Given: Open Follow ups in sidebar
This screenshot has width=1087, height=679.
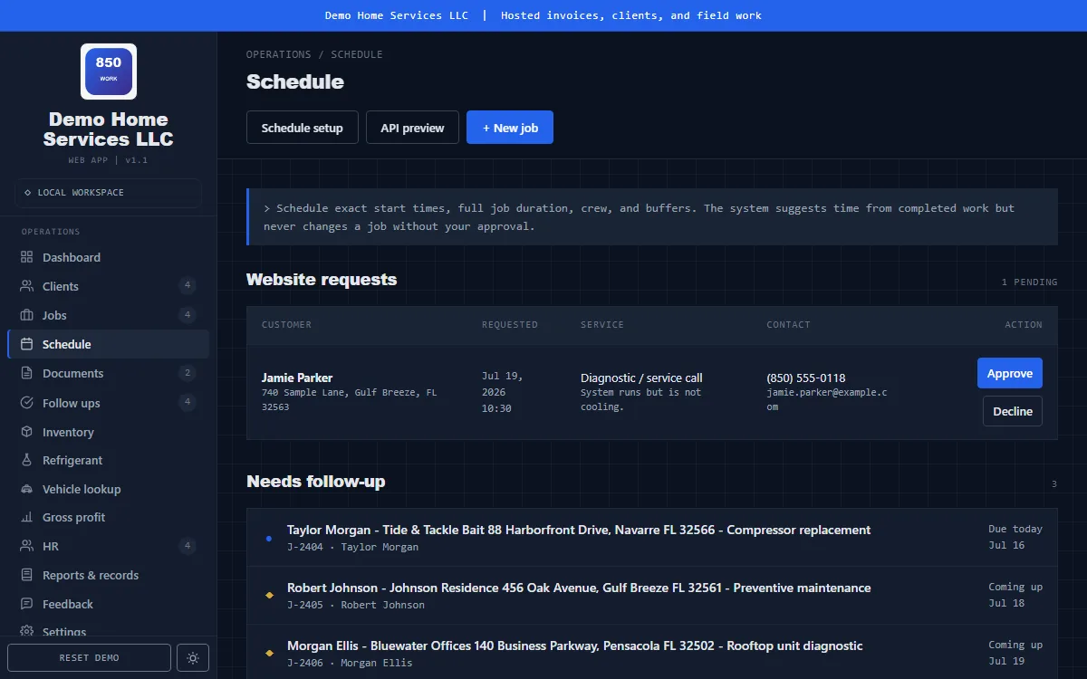Looking at the screenshot, I should [108, 403].
